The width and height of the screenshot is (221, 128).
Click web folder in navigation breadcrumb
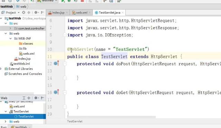pyautogui.click(x=21, y=7)
